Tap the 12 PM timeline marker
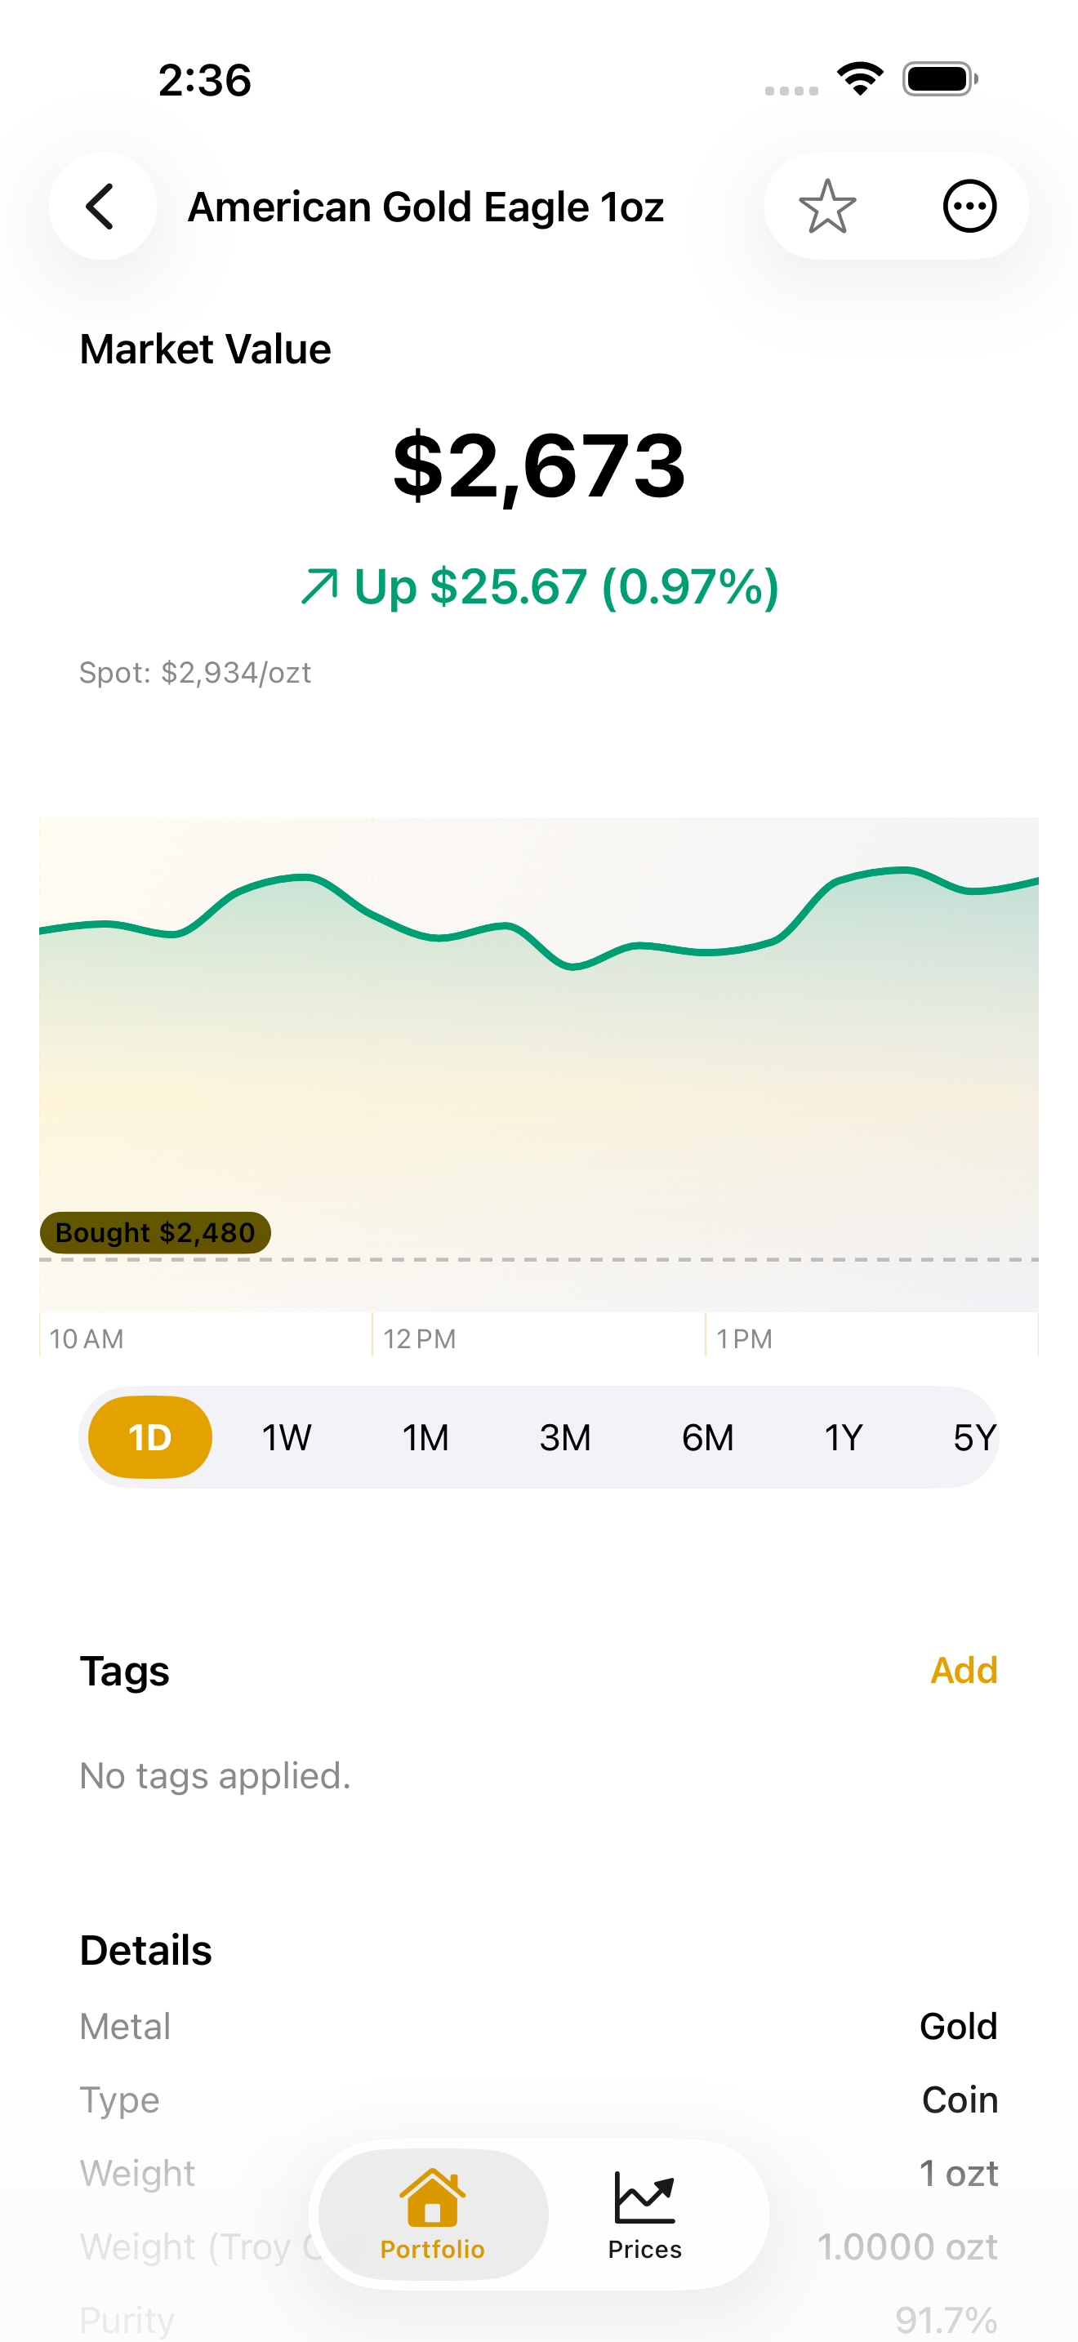The image size is (1078, 2342). [x=419, y=1338]
